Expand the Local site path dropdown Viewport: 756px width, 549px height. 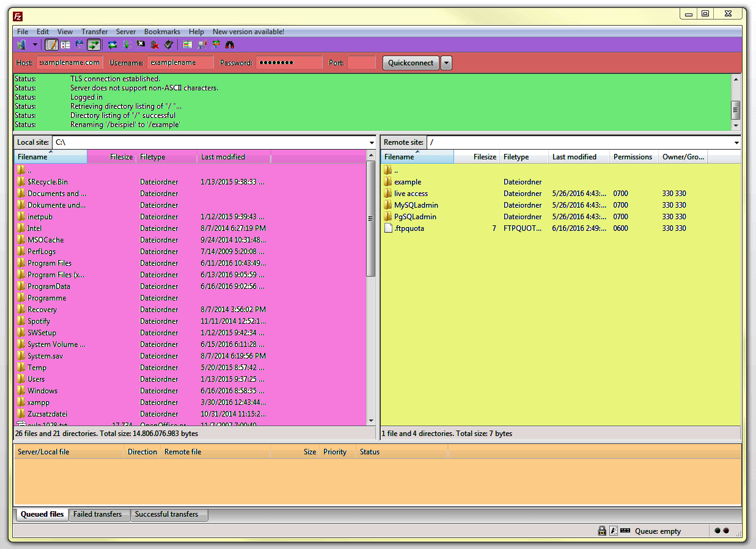pos(372,143)
